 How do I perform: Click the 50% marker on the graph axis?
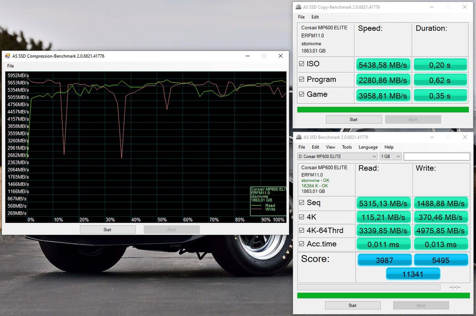(162, 219)
